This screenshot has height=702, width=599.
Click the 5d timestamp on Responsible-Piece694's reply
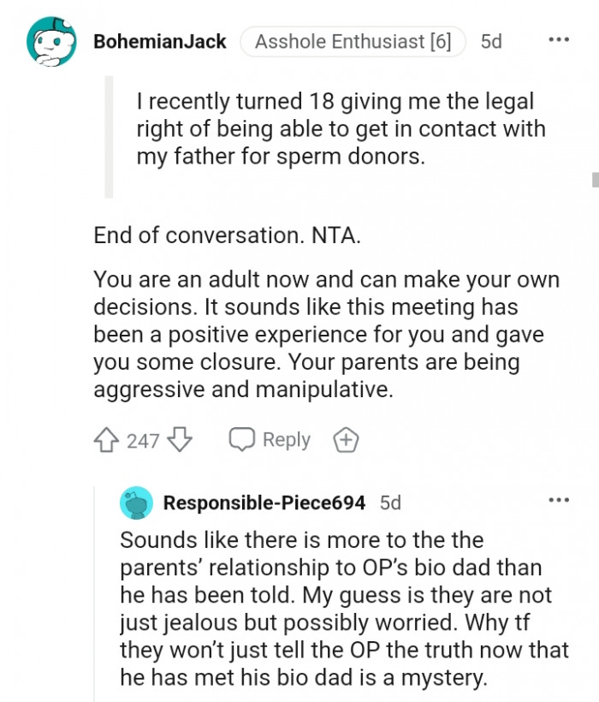[390, 503]
